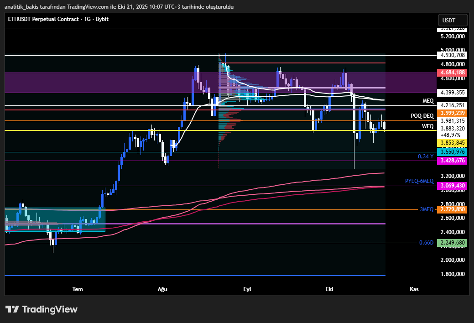This screenshot has height=323, width=474.
Task: Select the orange 3.999,239 price tag
Action: pyautogui.click(x=452, y=113)
